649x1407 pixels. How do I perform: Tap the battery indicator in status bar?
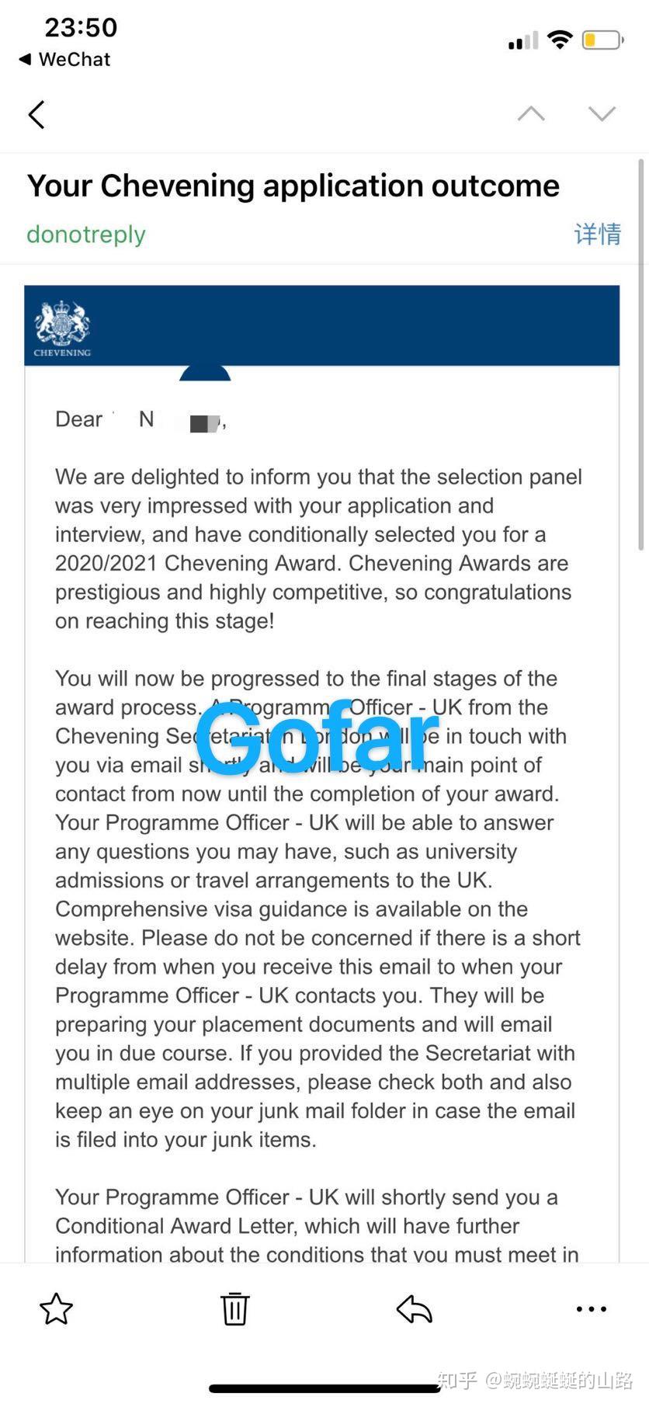(x=603, y=40)
